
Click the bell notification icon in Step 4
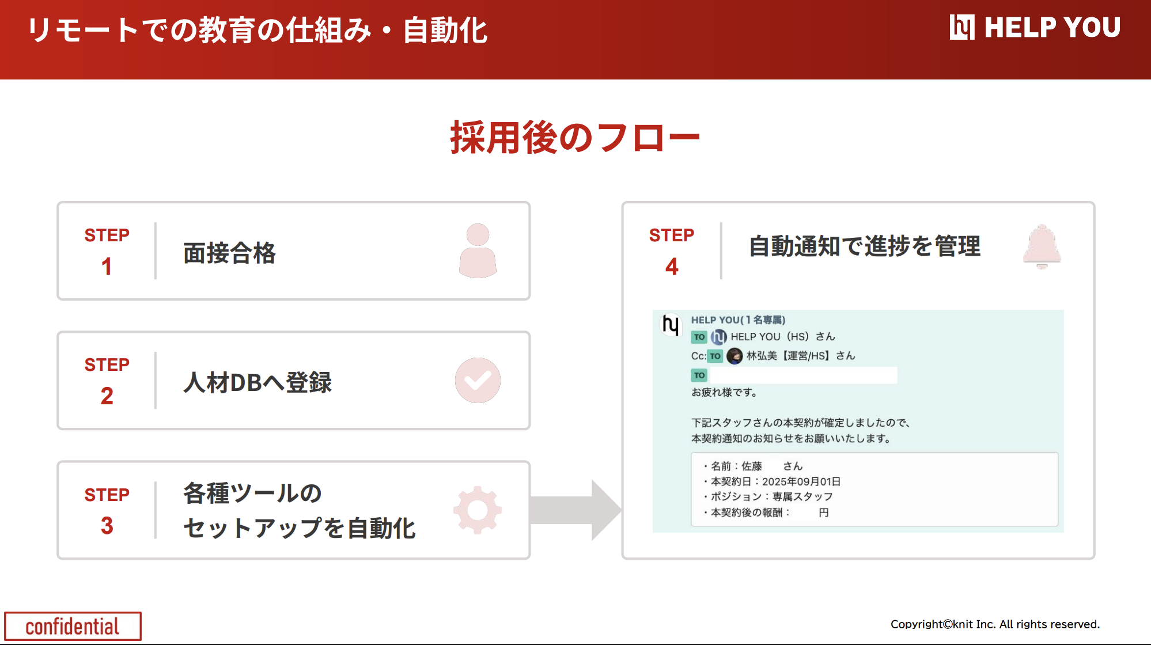1042,246
